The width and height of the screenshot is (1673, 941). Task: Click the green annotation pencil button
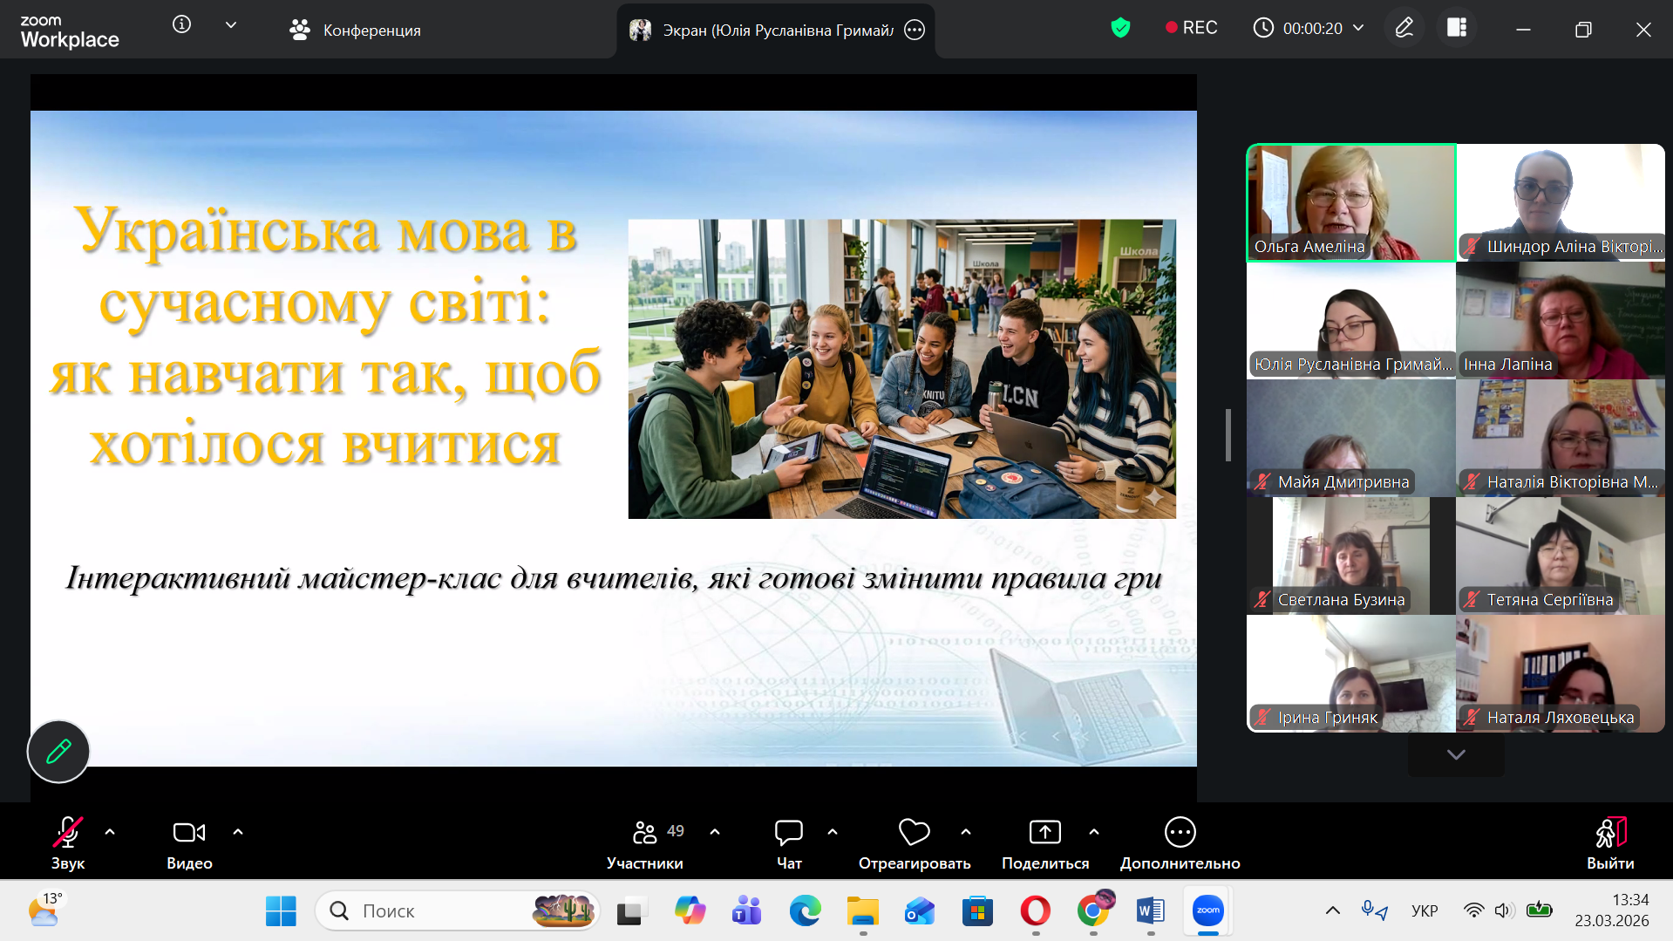[58, 751]
